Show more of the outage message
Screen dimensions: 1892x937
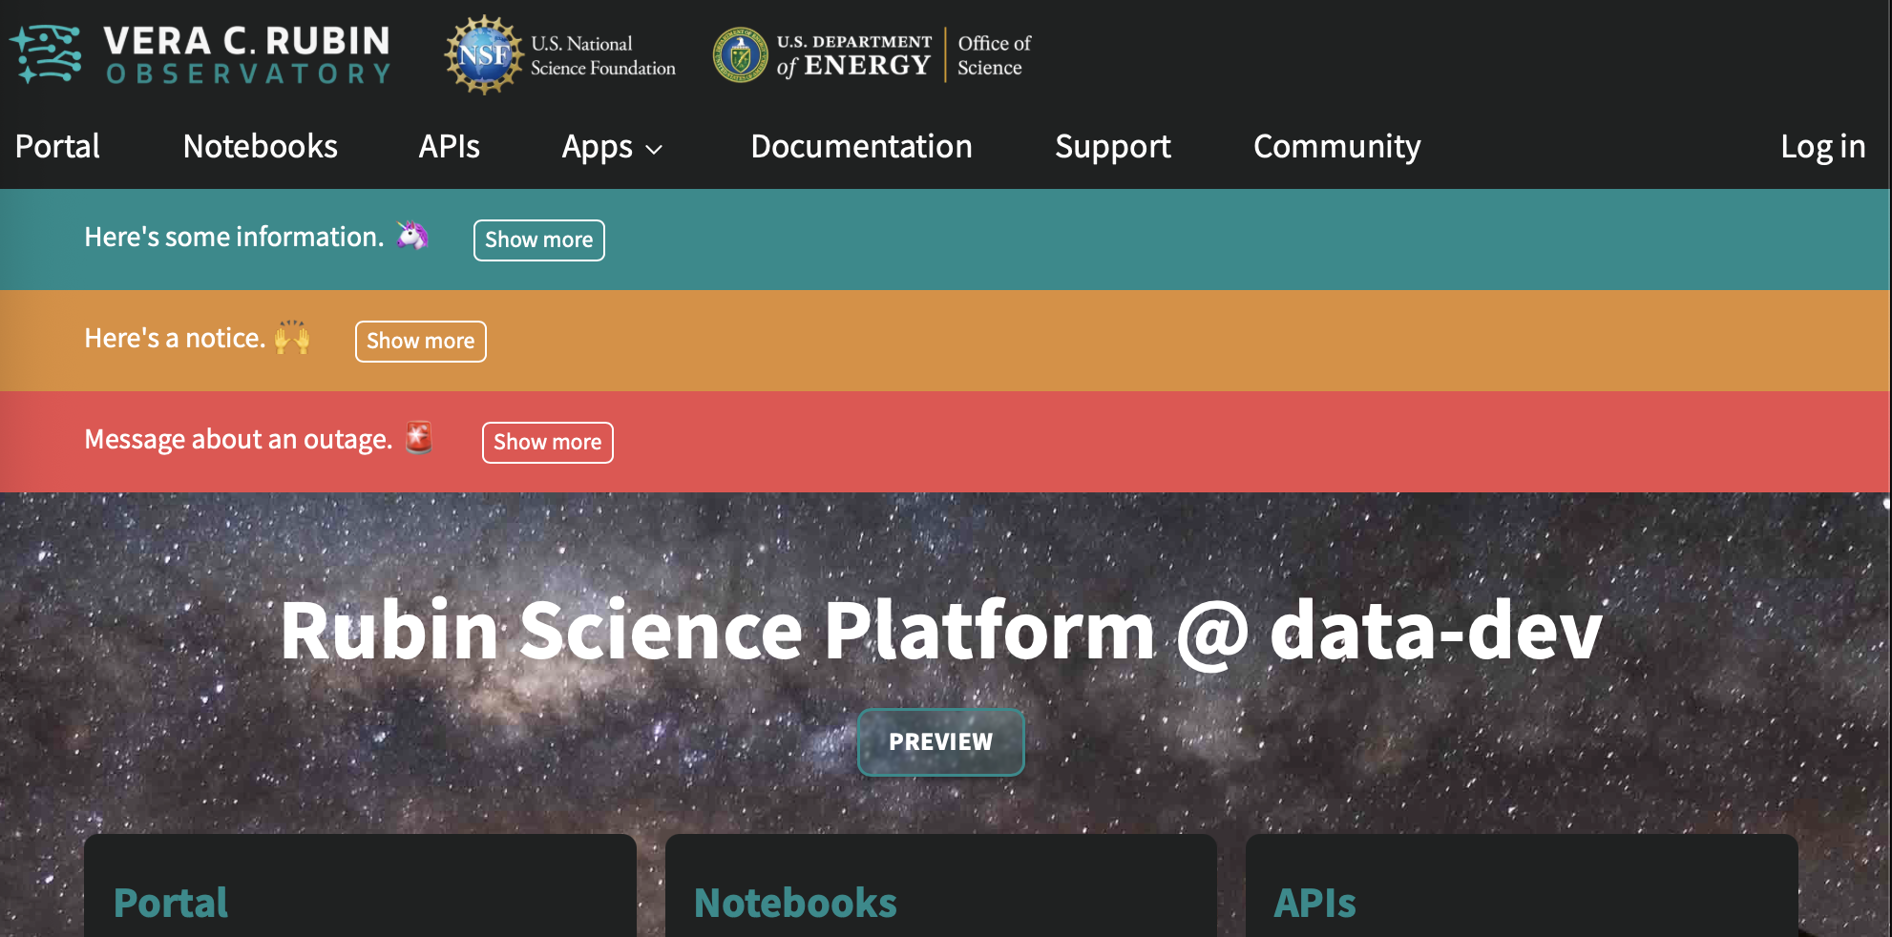(x=547, y=442)
